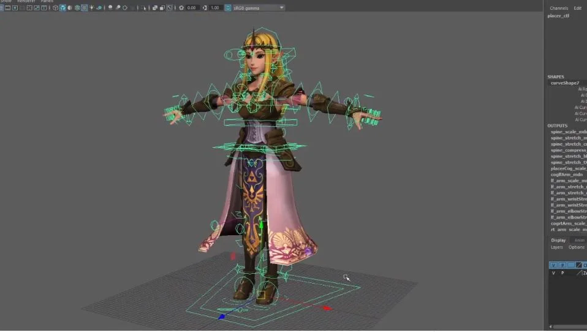Toggle textured display checker icon
This screenshot has height=332, width=587.
tap(84, 8)
